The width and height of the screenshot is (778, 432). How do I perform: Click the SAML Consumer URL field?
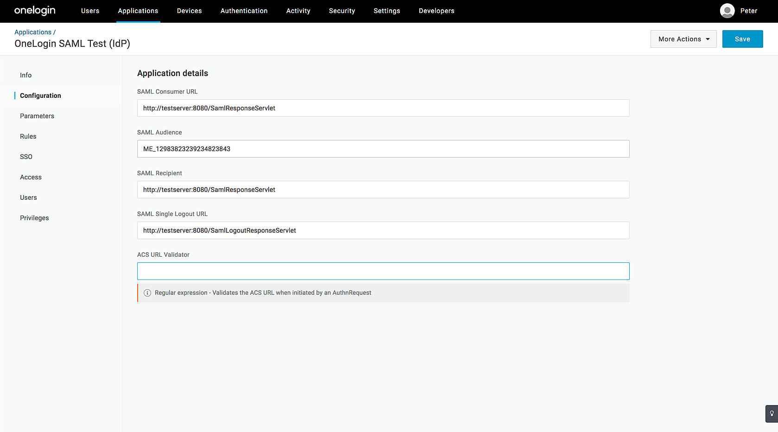click(x=383, y=108)
